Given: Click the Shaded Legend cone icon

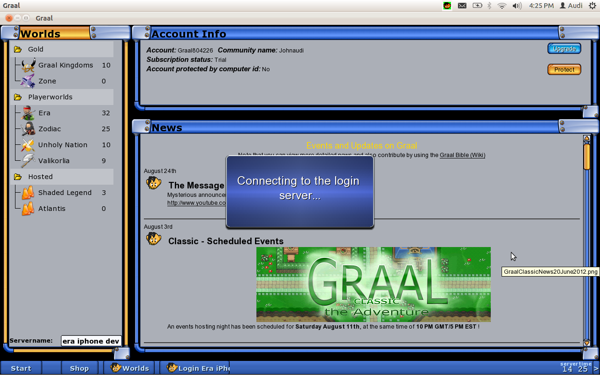Looking at the screenshot, I should pyautogui.click(x=28, y=193).
